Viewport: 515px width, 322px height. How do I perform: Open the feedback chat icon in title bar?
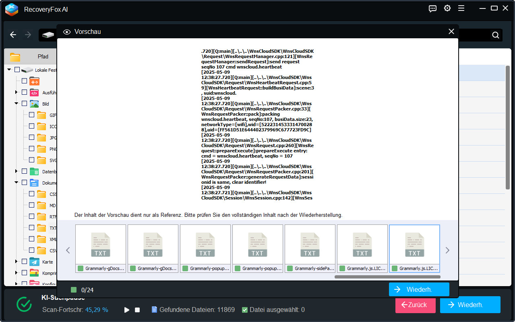click(433, 8)
